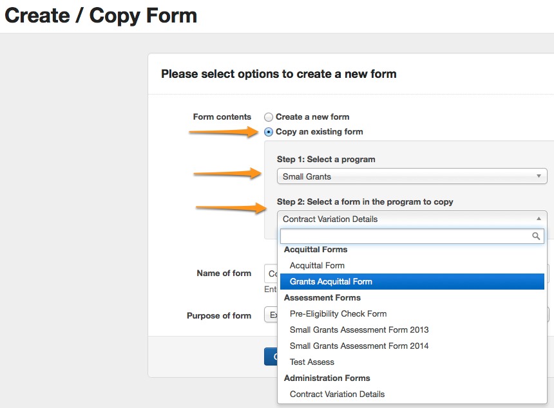Click the magnifier icon in dropdown search
The height and width of the screenshot is (408, 554).
click(x=536, y=236)
